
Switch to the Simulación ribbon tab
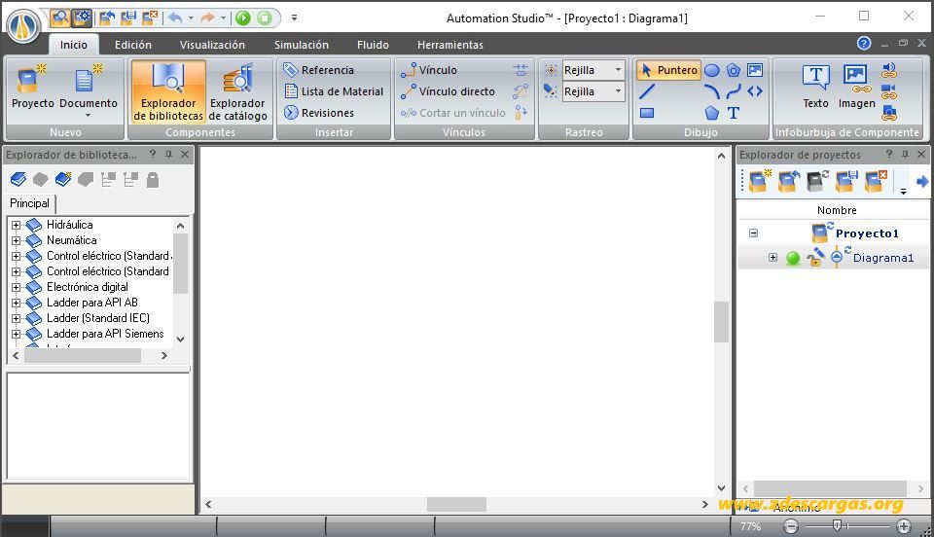[x=301, y=45]
